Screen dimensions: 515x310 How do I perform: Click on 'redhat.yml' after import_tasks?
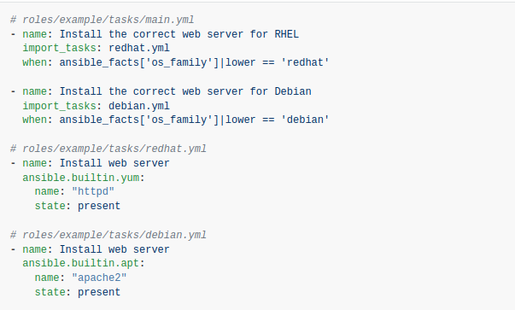[139, 48]
